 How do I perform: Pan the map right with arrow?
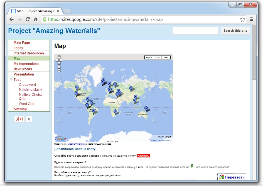(x=61, y=60)
